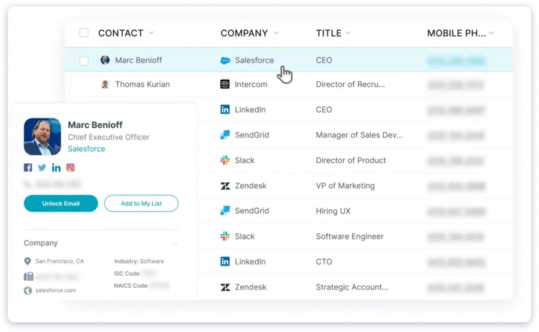
Task: Open the CONTACT column sort dropdown
Action: coord(151,33)
